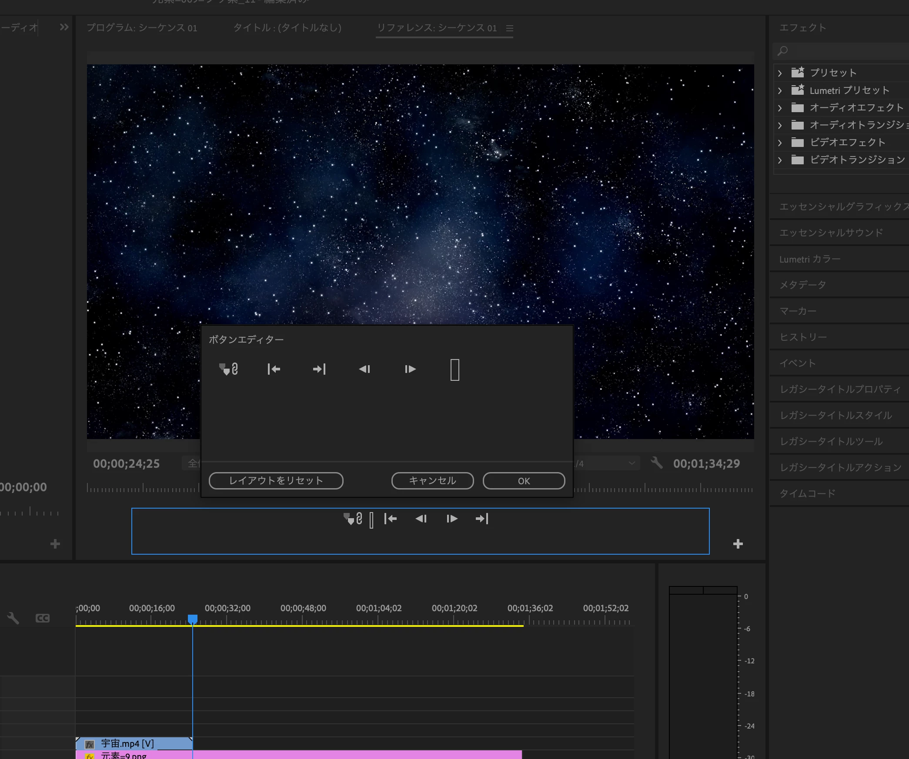Viewport: 909px width, 759px height.
Task: Click monitor timecode 00;00;24;25
Action: [127, 464]
